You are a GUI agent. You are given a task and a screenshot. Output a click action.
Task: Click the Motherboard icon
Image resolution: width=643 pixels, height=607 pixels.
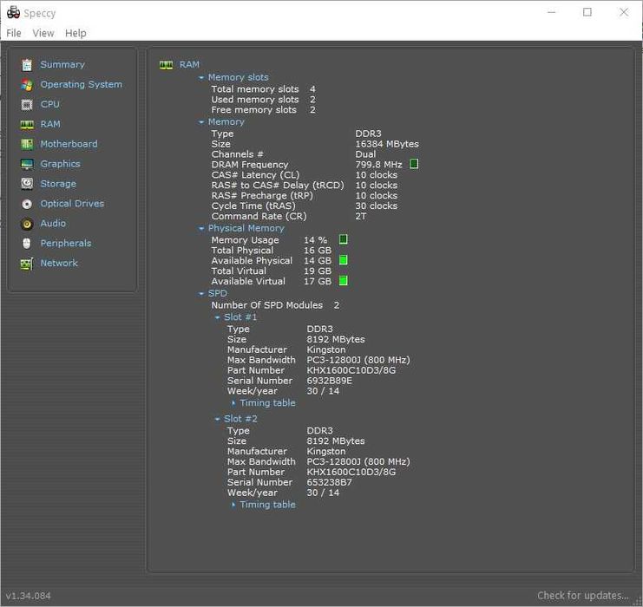(27, 144)
